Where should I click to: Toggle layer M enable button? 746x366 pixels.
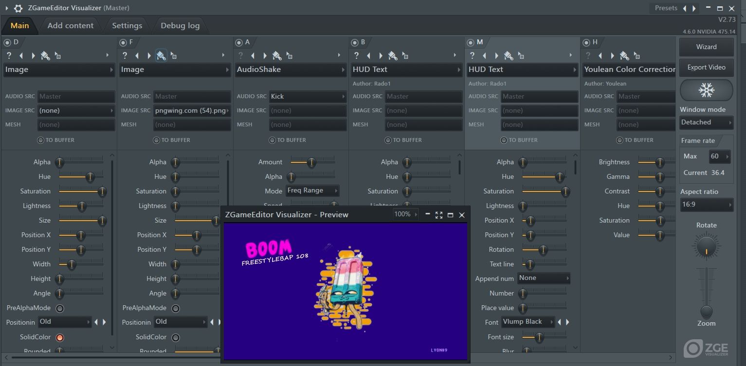pyautogui.click(x=471, y=42)
